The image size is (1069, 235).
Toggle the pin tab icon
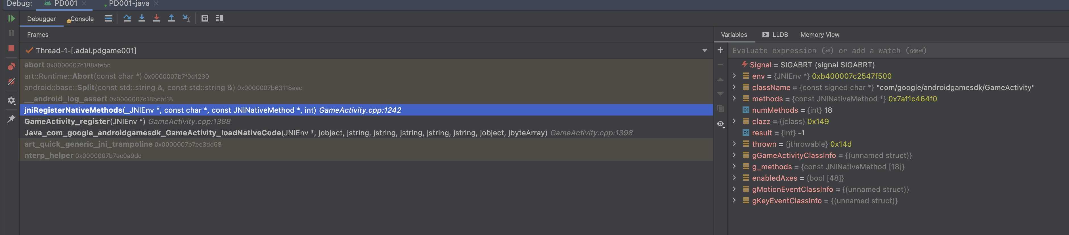pyautogui.click(x=11, y=119)
